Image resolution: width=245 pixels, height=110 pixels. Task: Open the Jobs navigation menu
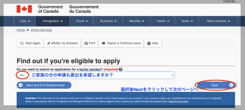coord(25,21)
